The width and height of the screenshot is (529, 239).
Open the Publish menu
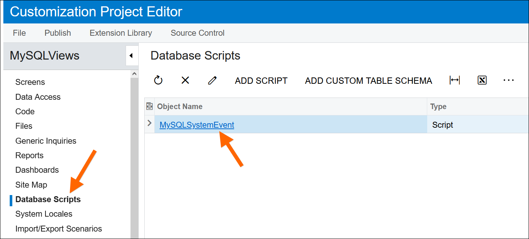tap(57, 33)
